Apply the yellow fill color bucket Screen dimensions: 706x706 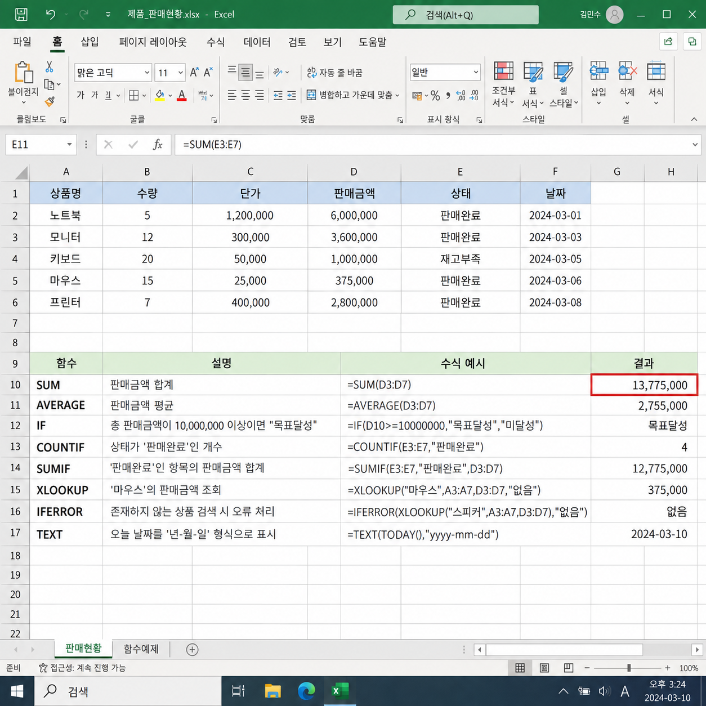click(160, 95)
